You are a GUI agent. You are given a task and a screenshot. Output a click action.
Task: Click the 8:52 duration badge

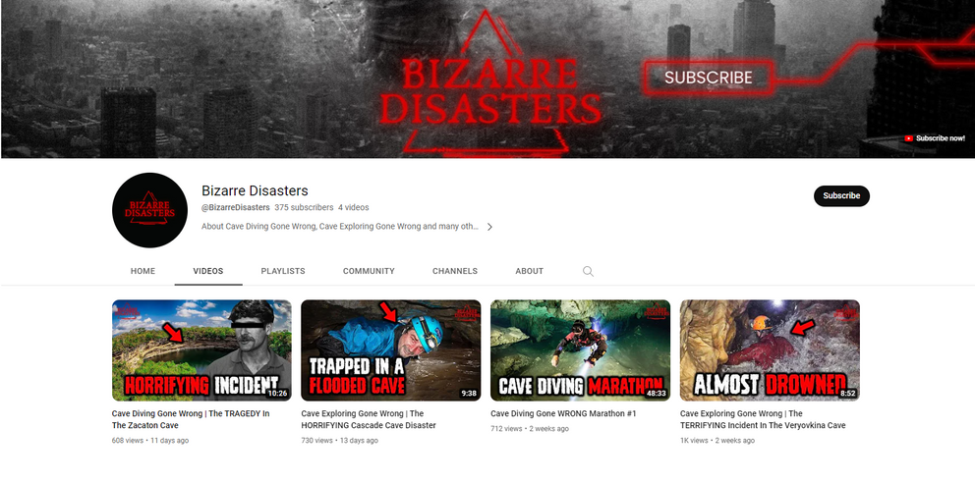pos(847,394)
